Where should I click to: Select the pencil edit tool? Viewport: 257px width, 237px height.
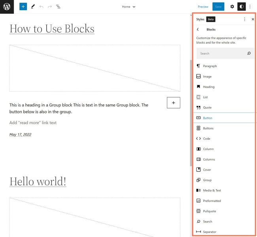tap(32, 7)
